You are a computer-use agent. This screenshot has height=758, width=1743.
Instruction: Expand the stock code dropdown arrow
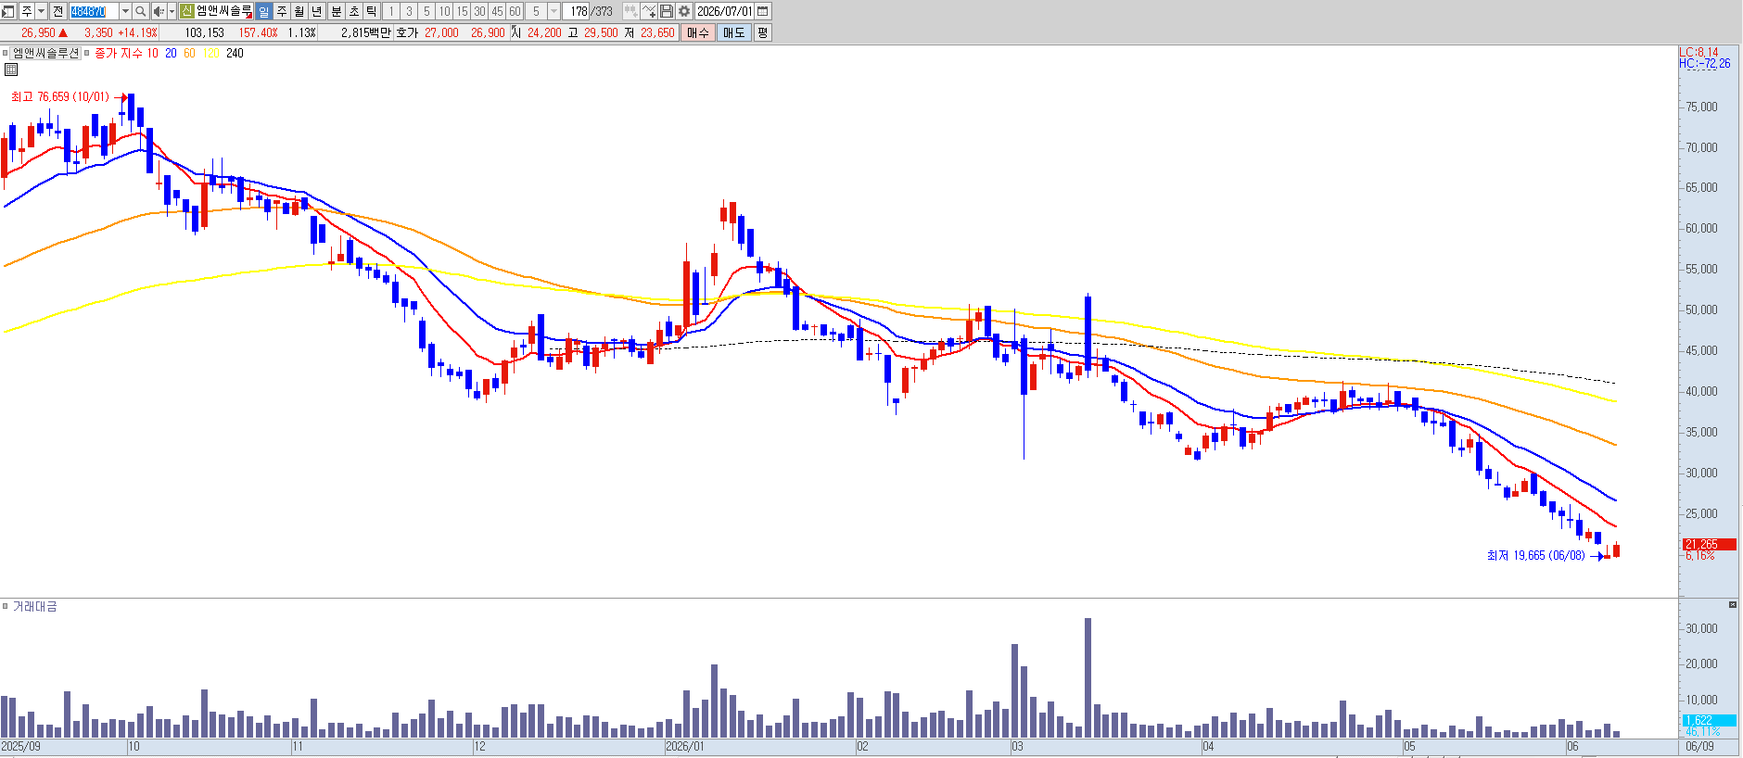[x=125, y=11]
